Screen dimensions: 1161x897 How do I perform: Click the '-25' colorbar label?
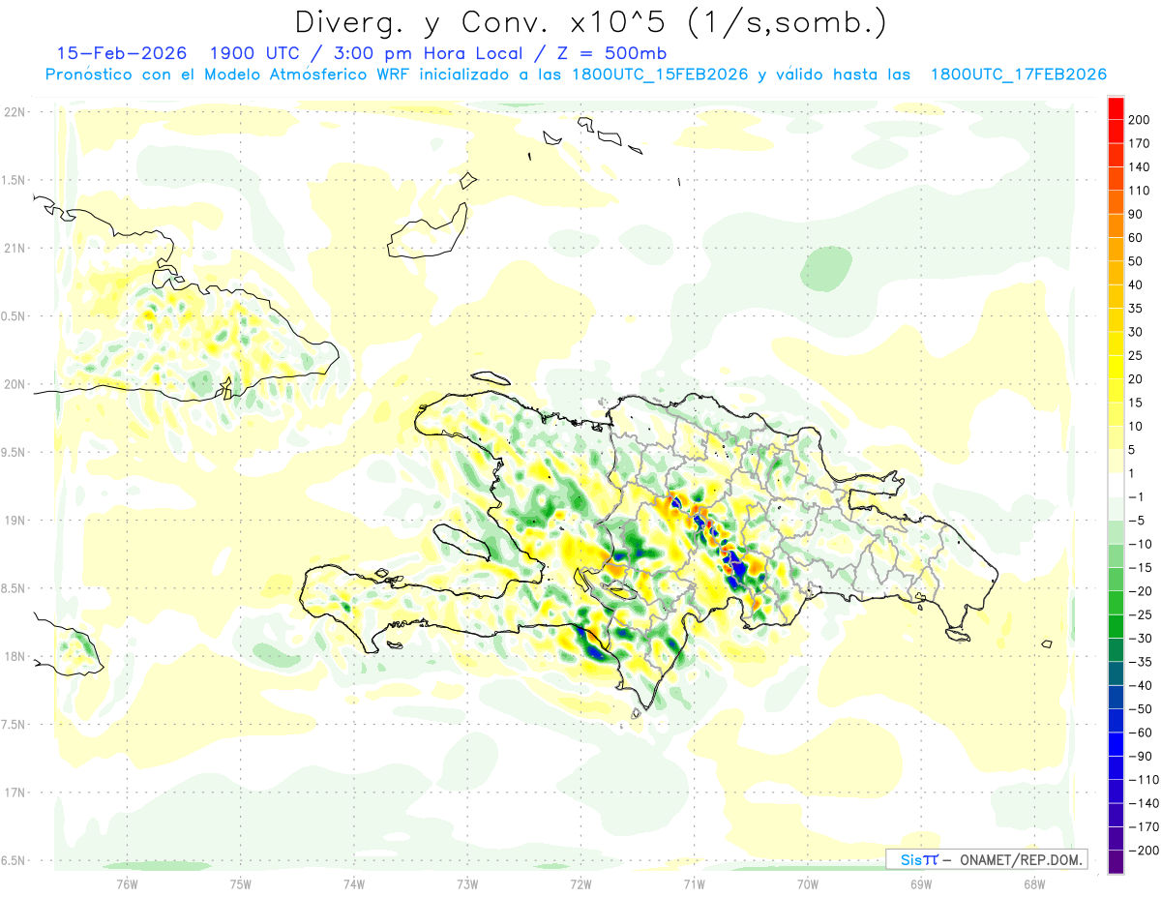click(1142, 614)
